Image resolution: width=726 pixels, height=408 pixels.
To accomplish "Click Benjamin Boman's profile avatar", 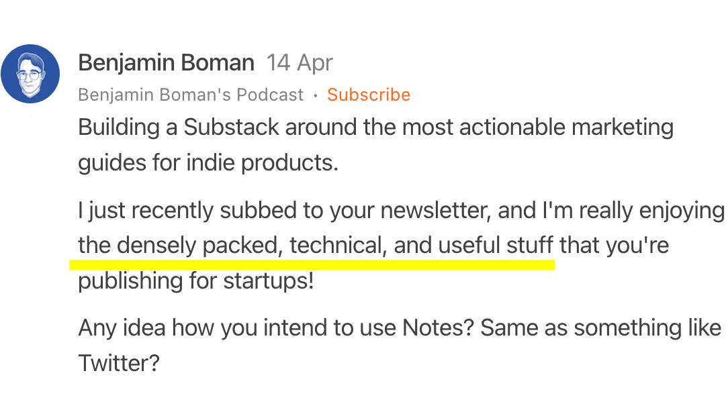I will (30, 74).
